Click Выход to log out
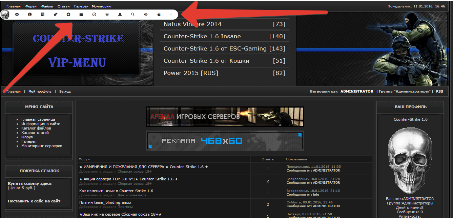Image resolution: width=453 pixels, height=218 pixels. (x=65, y=92)
